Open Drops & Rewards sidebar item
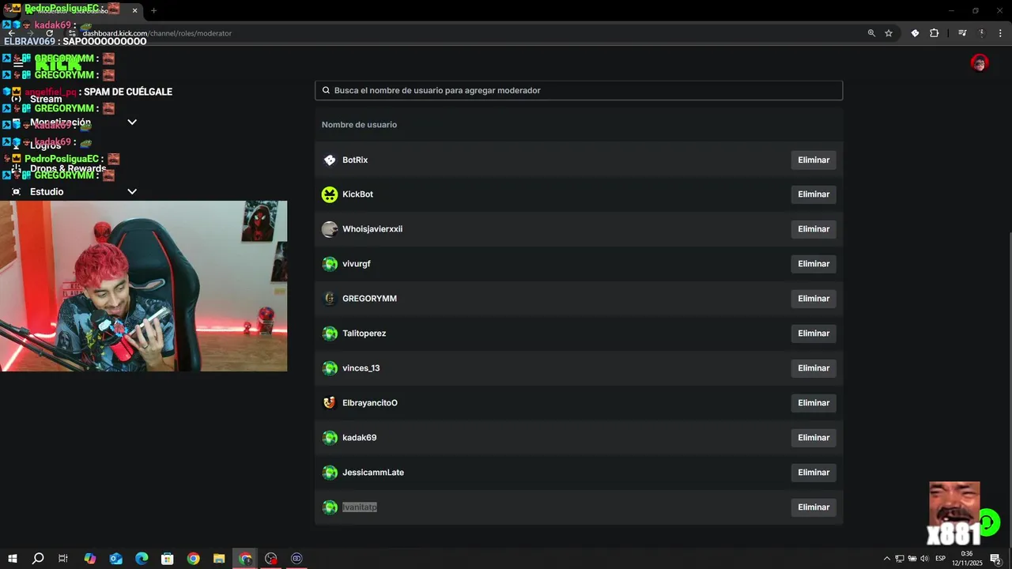This screenshot has height=569, width=1012. click(x=68, y=168)
